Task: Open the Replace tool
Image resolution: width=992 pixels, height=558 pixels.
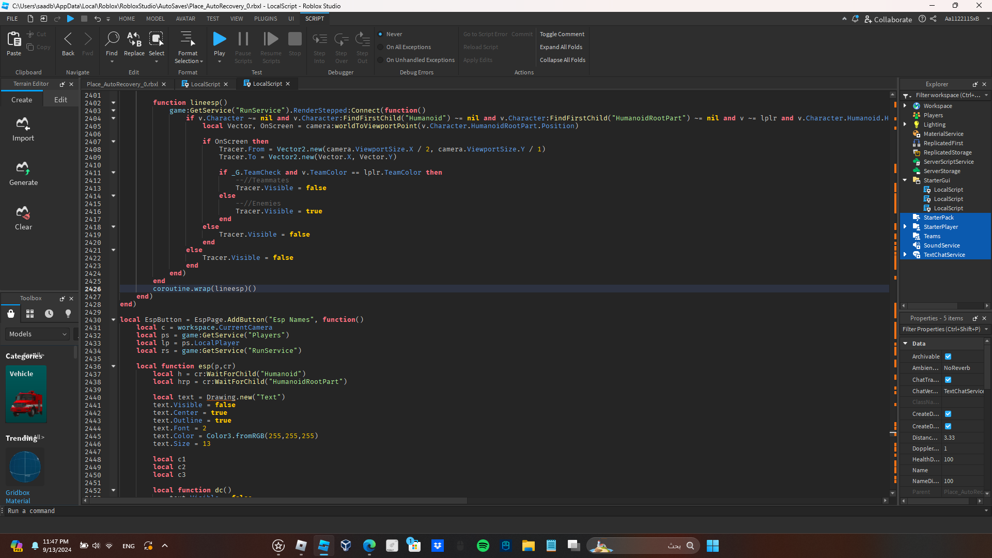Action: (134, 39)
